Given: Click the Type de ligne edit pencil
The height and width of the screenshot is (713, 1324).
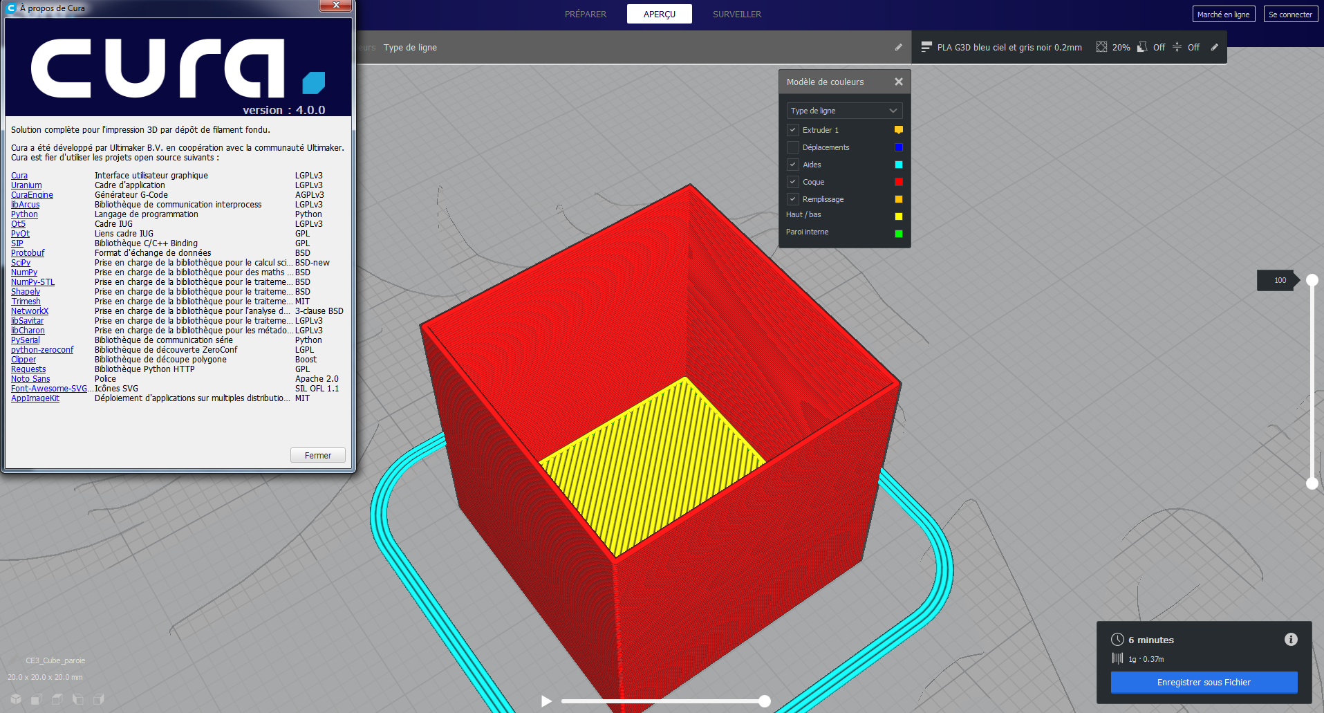Looking at the screenshot, I should tap(898, 47).
